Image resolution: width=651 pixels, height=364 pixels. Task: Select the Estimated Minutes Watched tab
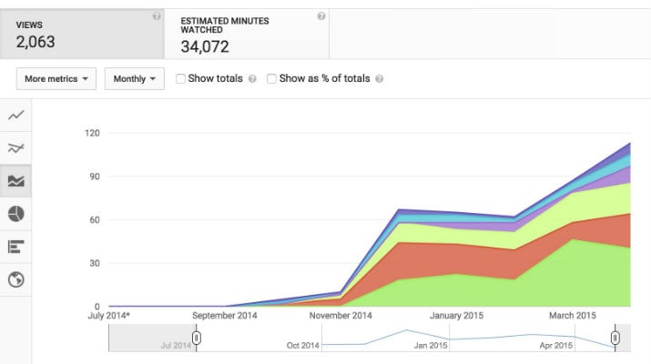click(x=246, y=35)
